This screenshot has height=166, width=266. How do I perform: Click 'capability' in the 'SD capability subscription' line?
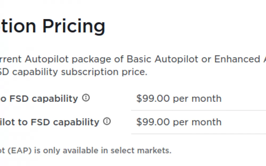pos(35,72)
